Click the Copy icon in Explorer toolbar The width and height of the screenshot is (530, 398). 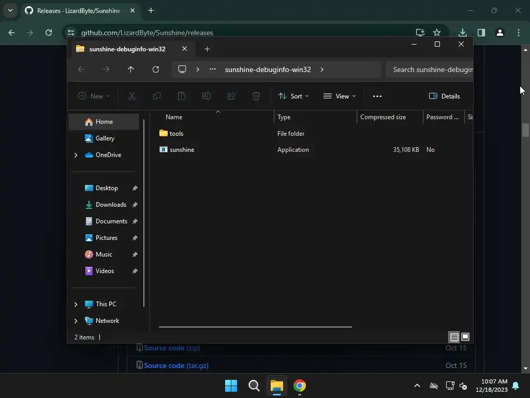[157, 96]
